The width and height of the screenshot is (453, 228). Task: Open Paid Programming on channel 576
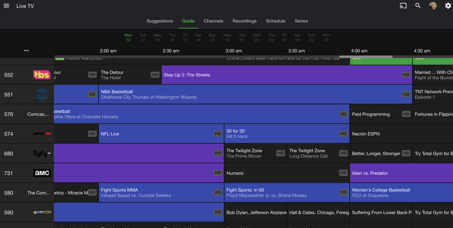click(x=381, y=114)
